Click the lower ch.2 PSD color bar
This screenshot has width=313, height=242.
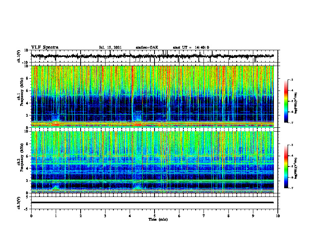(x=286, y=166)
